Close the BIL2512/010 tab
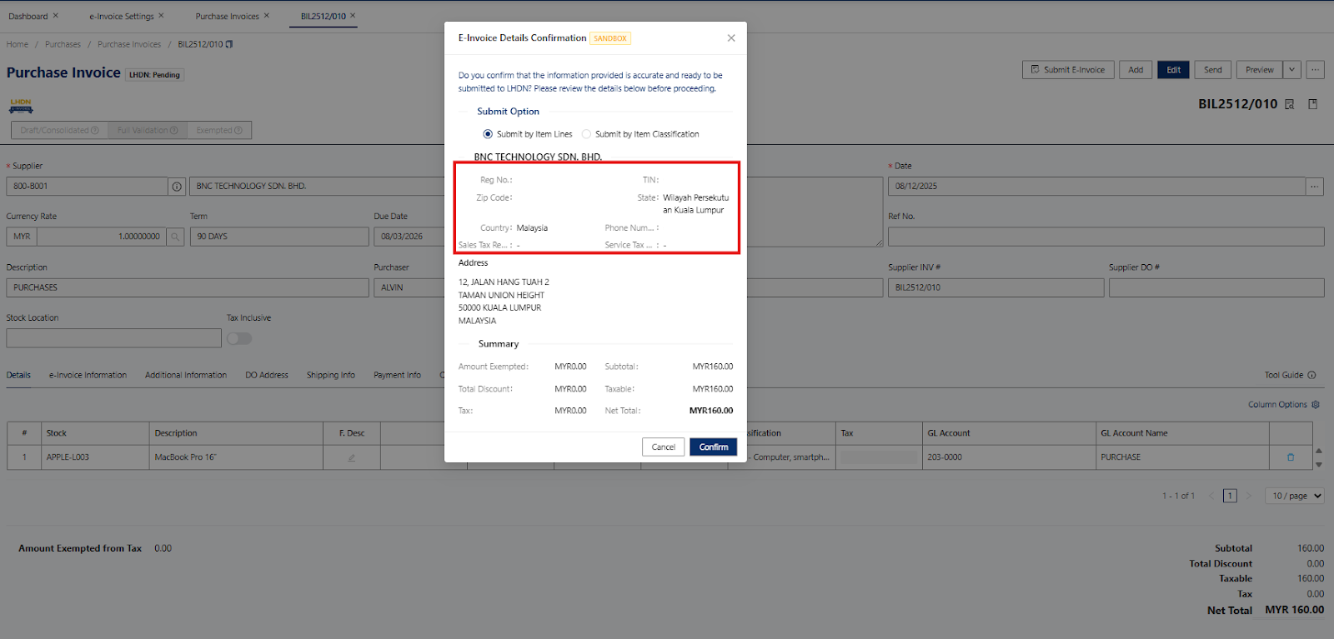The image size is (1334, 639). (x=353, y=16)
